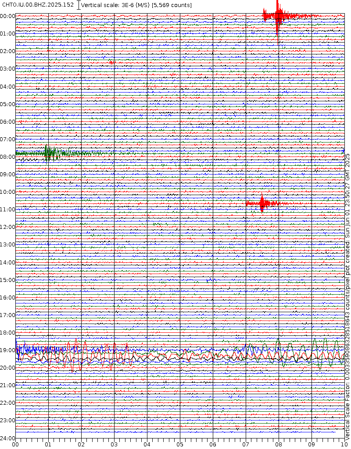351x449 pixels.
Task: Click the 02:00 hour label
Action: (x=7, y=51)
